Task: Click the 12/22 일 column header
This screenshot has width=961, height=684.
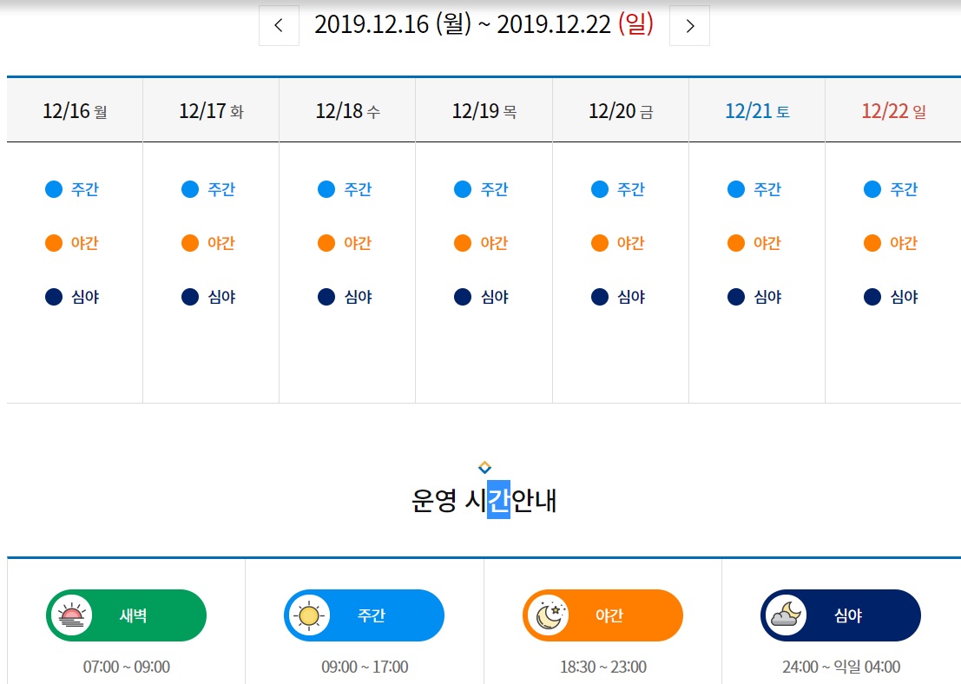Action: tap(893, 111)
